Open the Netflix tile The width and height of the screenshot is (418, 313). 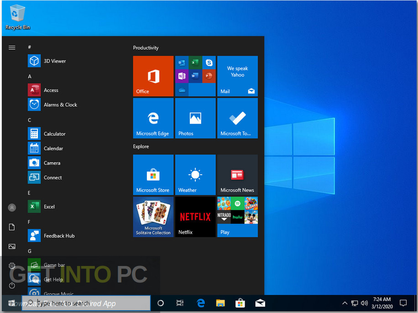coord(195,217)
